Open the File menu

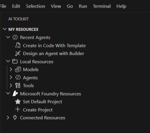point(3,6)
